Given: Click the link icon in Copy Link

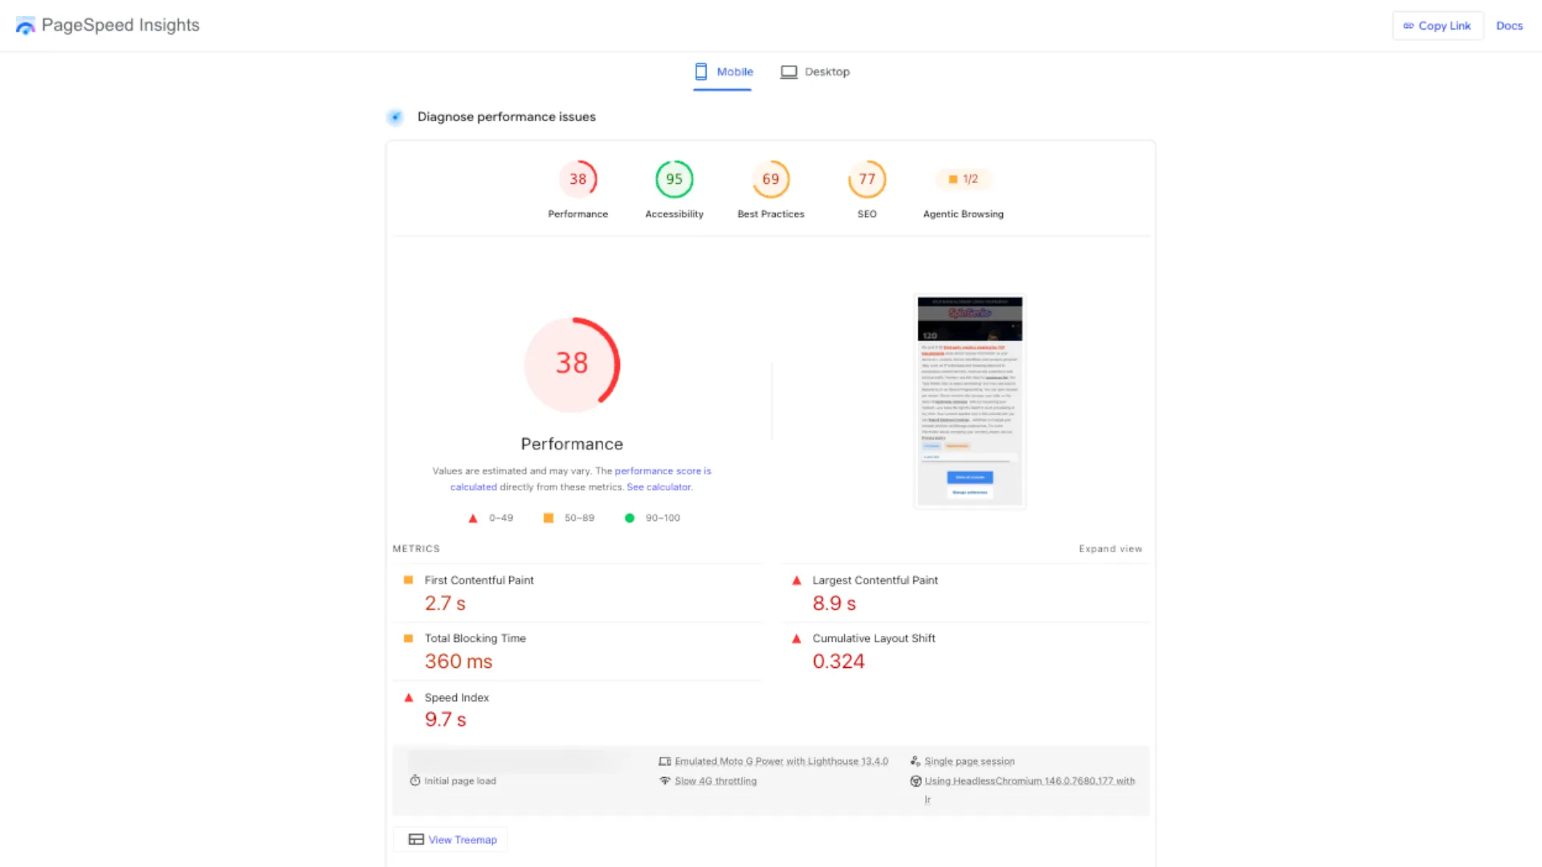Looking at the screenshot, I should coord(1408,26).
